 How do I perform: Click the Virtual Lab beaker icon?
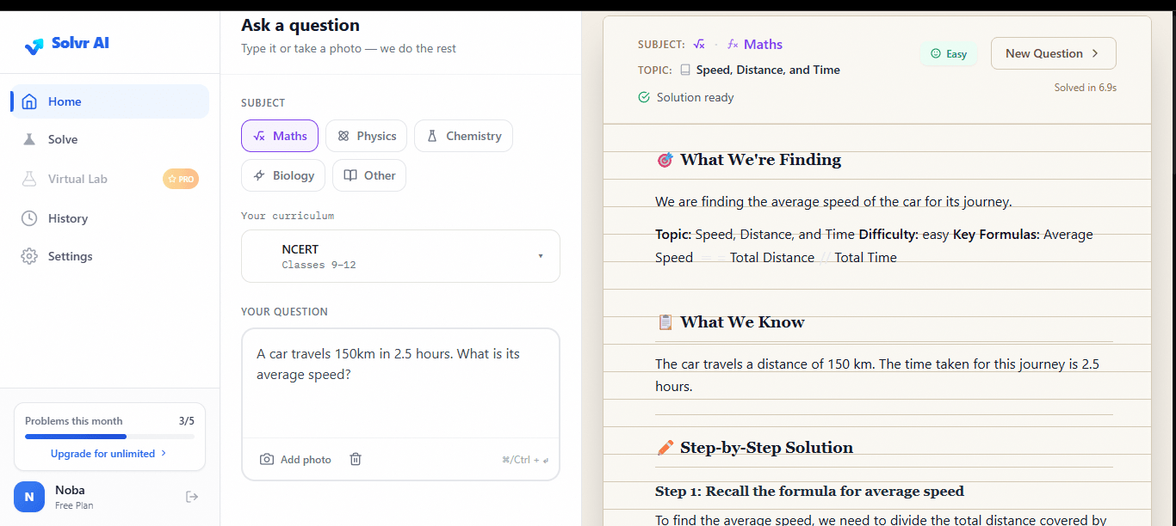click(x=29, y=179)
